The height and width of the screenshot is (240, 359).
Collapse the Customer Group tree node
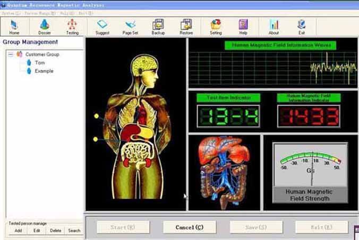click(x=11, y=54)
